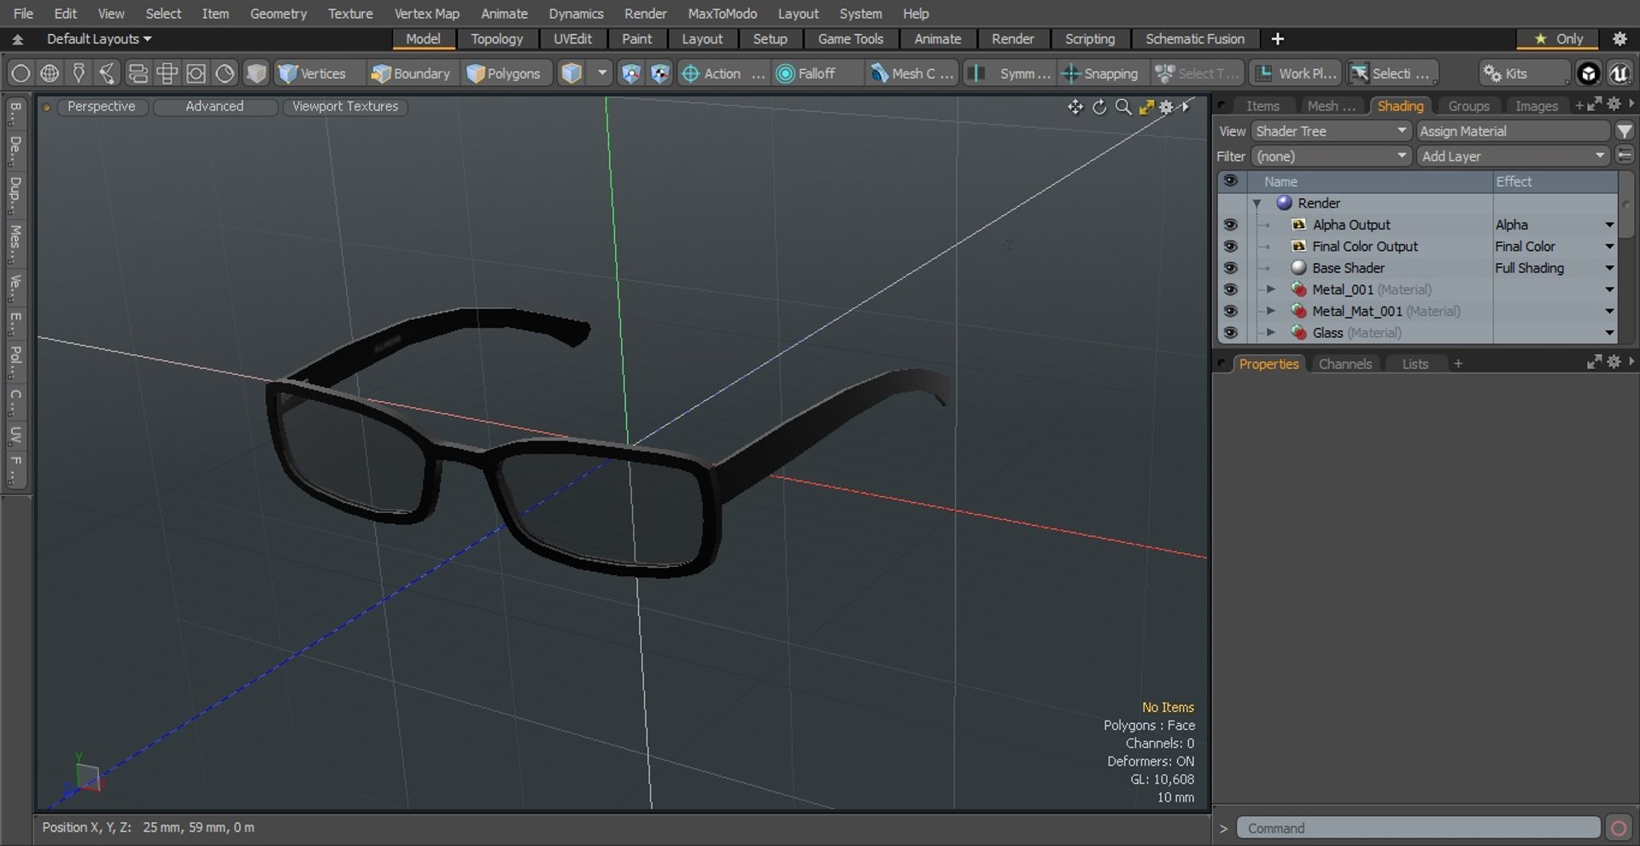Click the circle icon at toolbar's far left
This screenshot has height=846, width=1640.
20,73
